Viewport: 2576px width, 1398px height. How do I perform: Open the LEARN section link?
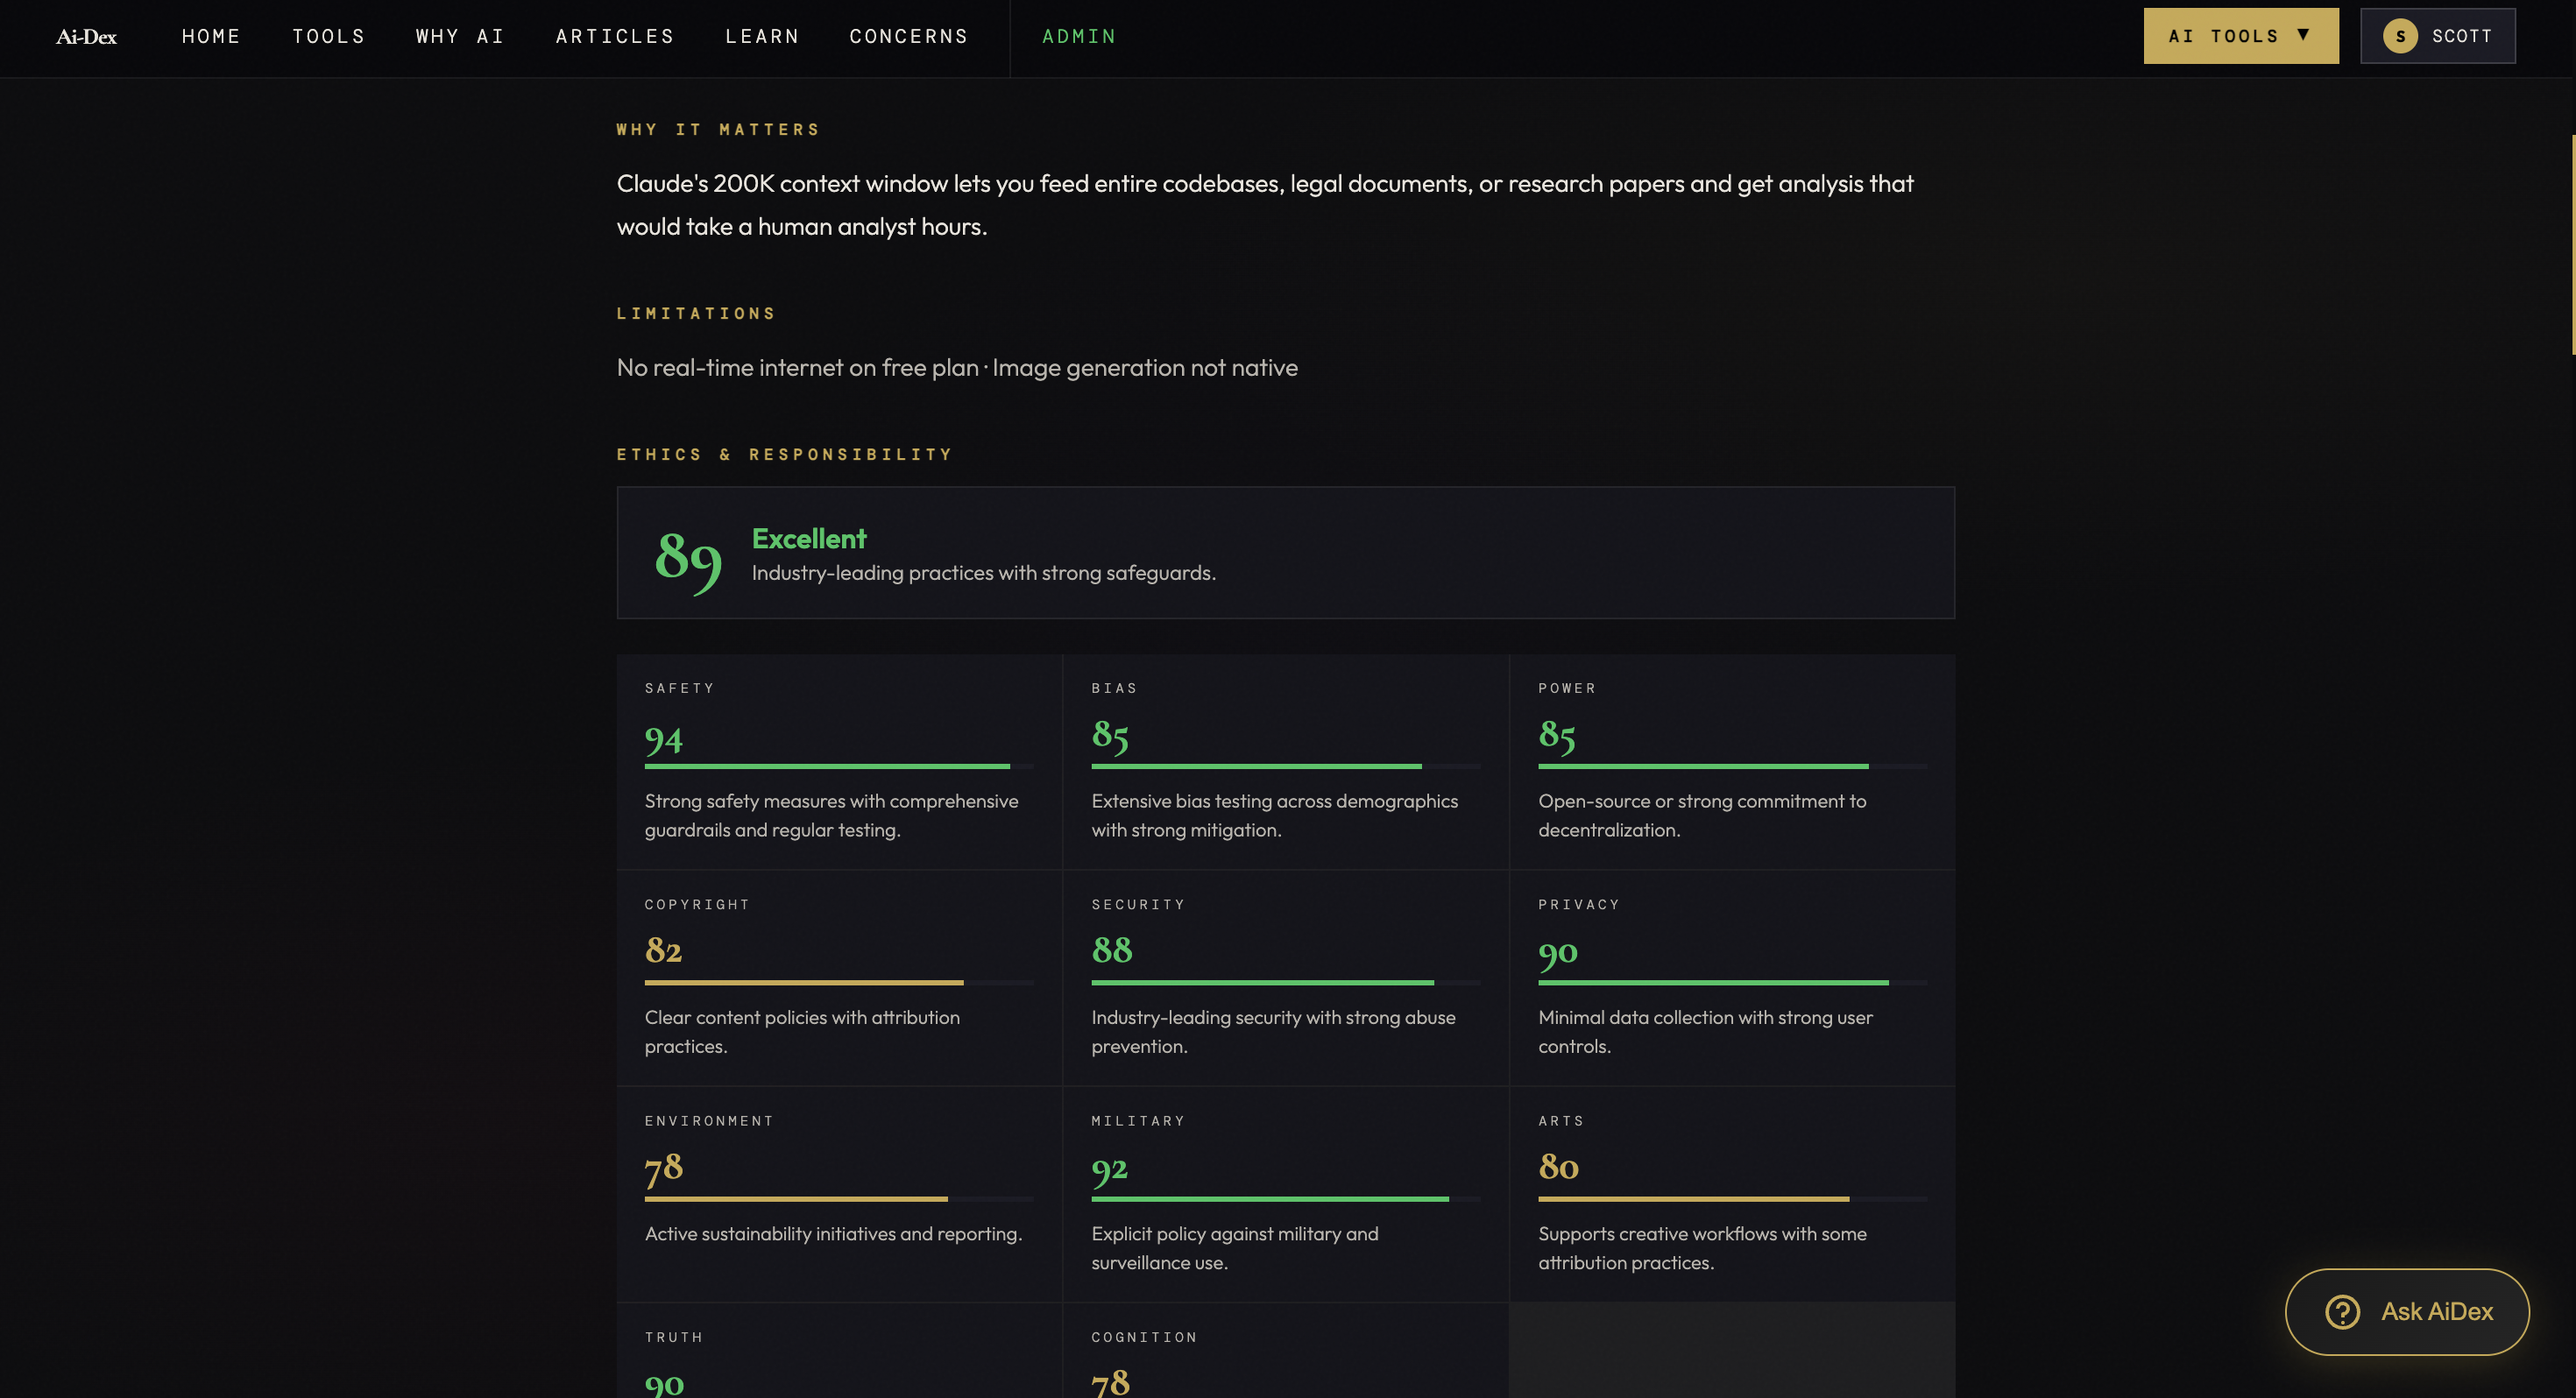762,37
